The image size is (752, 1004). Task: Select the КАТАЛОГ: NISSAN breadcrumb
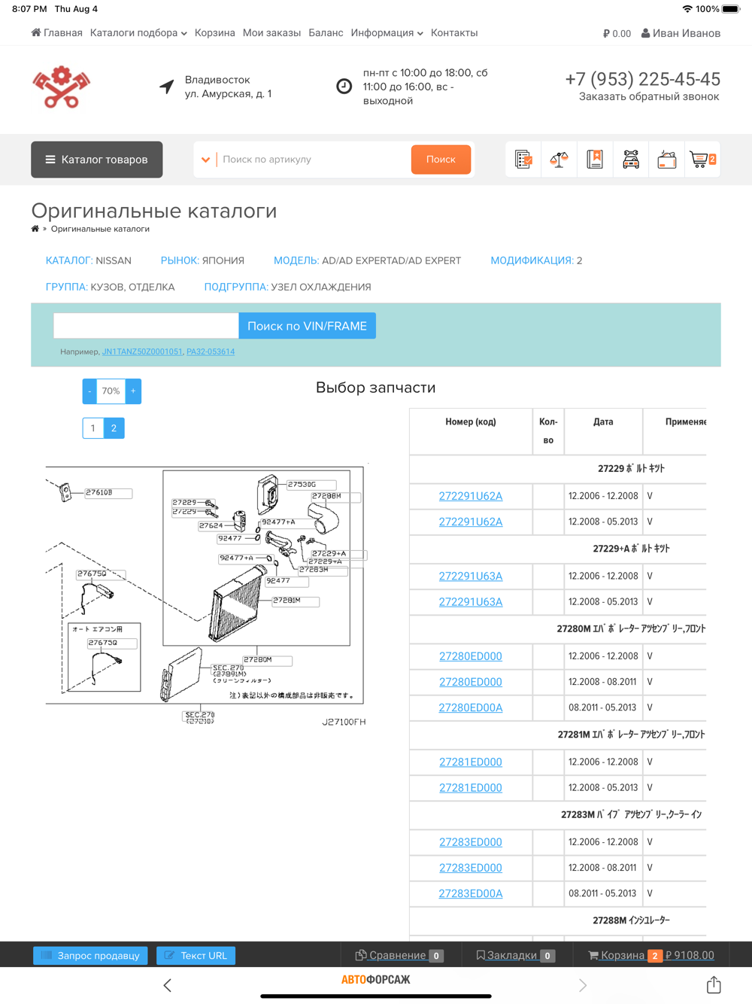coord(89,260)
